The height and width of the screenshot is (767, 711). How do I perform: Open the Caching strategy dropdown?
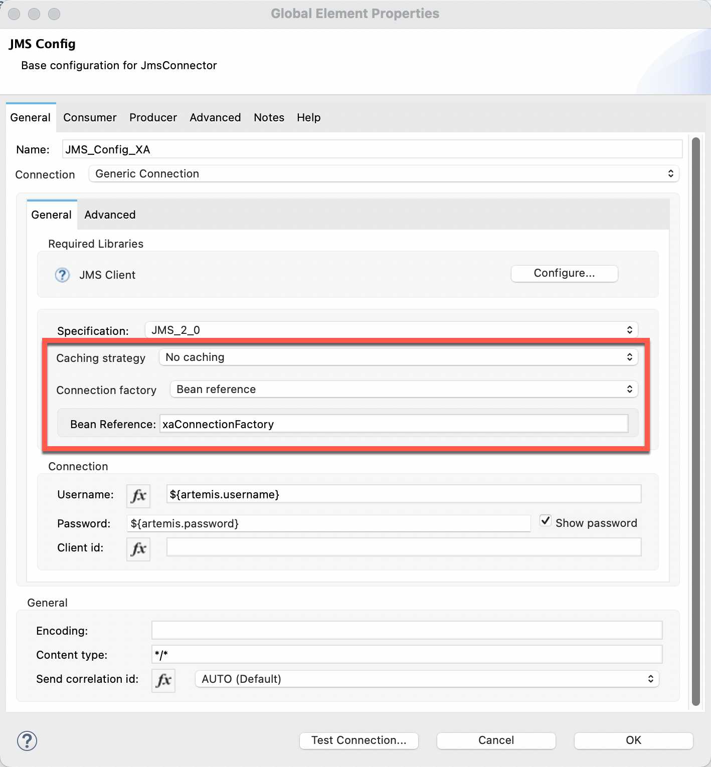(x=398, y=357)
